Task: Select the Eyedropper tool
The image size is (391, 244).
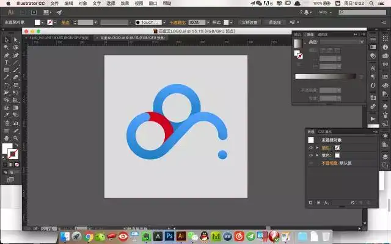Action: point(7,115)
